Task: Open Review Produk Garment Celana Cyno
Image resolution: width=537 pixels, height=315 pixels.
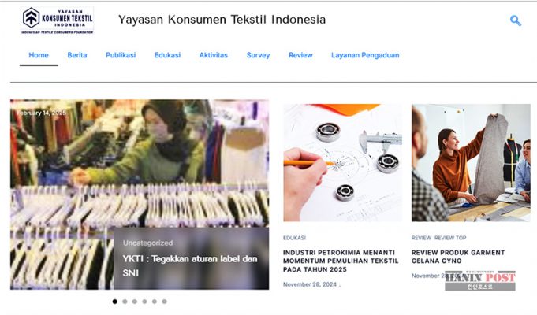Action: 458,257
